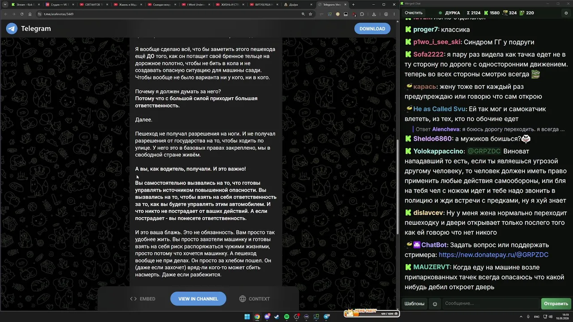Bookmark this page with the star icon
This screenshot has width=573, height=322.
[310, 14]
